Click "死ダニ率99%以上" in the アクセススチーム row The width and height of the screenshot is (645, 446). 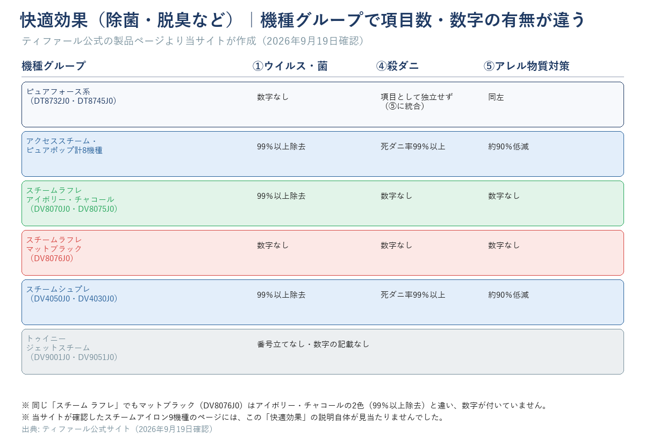(x=413, y=147)
